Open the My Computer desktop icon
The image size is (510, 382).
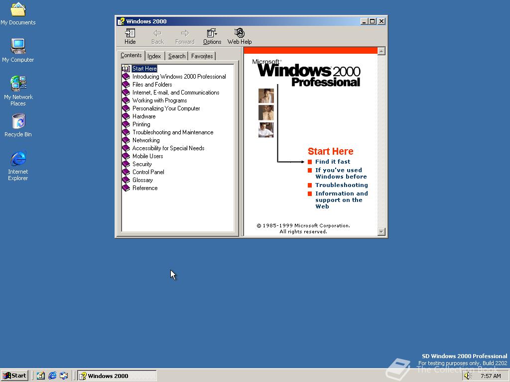18,50
